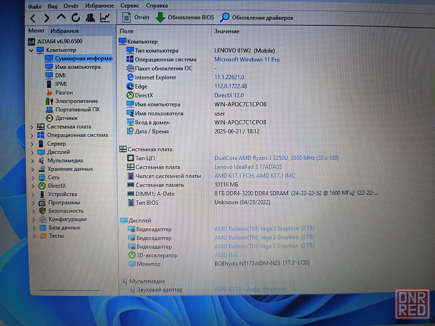Viewport: 435px width, 326px height.
Task: Open the Отчёт report toolbar button
Action: pyautogui.click(x=136, y=18)
